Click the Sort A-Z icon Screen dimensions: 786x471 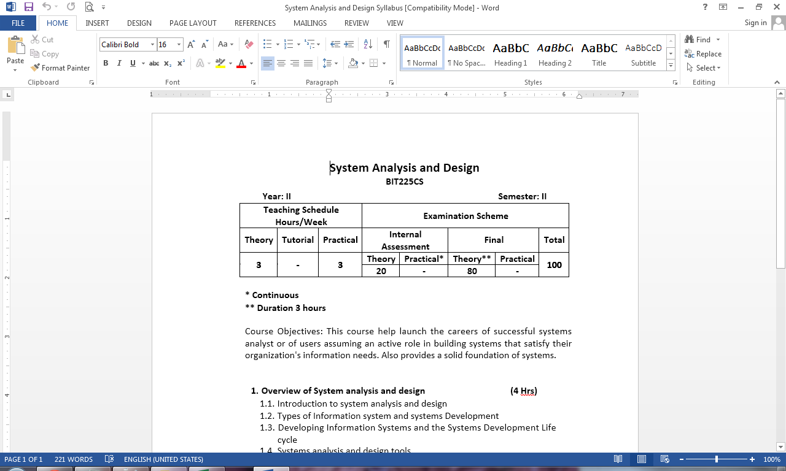(x=368, y=44)
